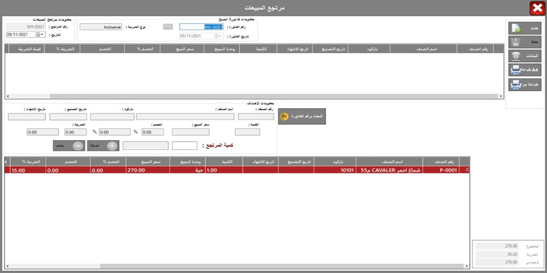Click the Inclusive tax type field
Image resolution: width=547 pixels, height=273 pixels.
click(x=101, y=26)
